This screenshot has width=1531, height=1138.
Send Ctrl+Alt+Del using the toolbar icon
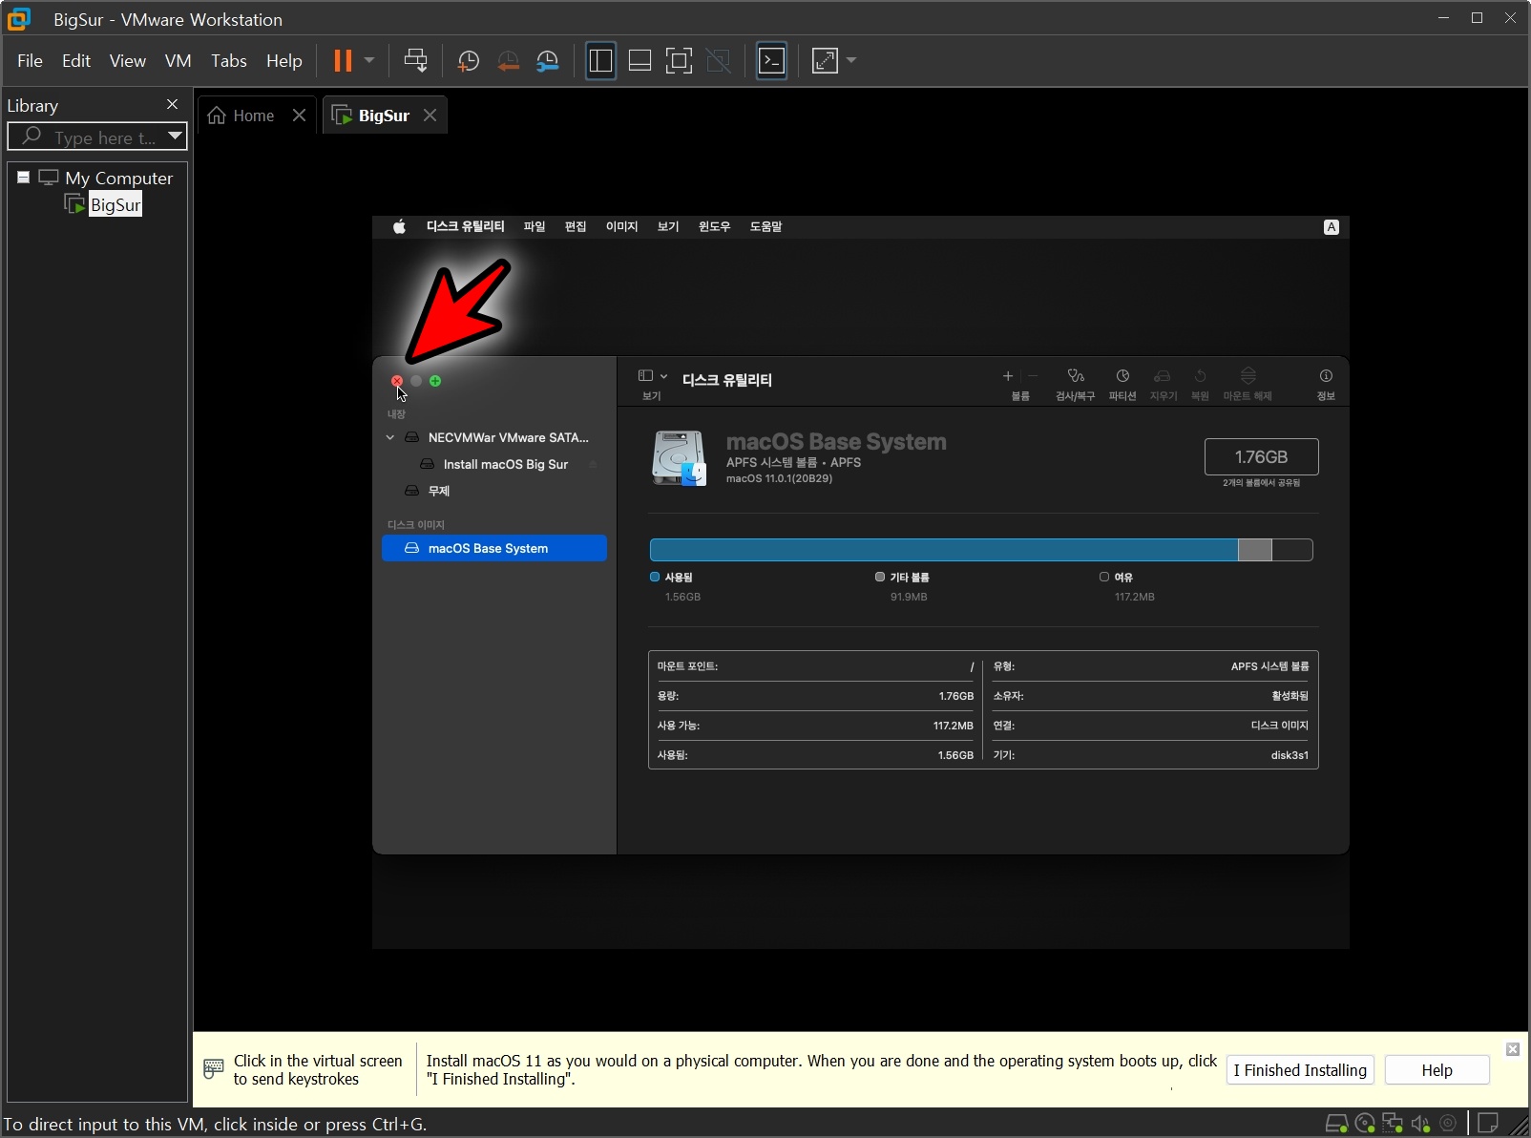point(415,61)
